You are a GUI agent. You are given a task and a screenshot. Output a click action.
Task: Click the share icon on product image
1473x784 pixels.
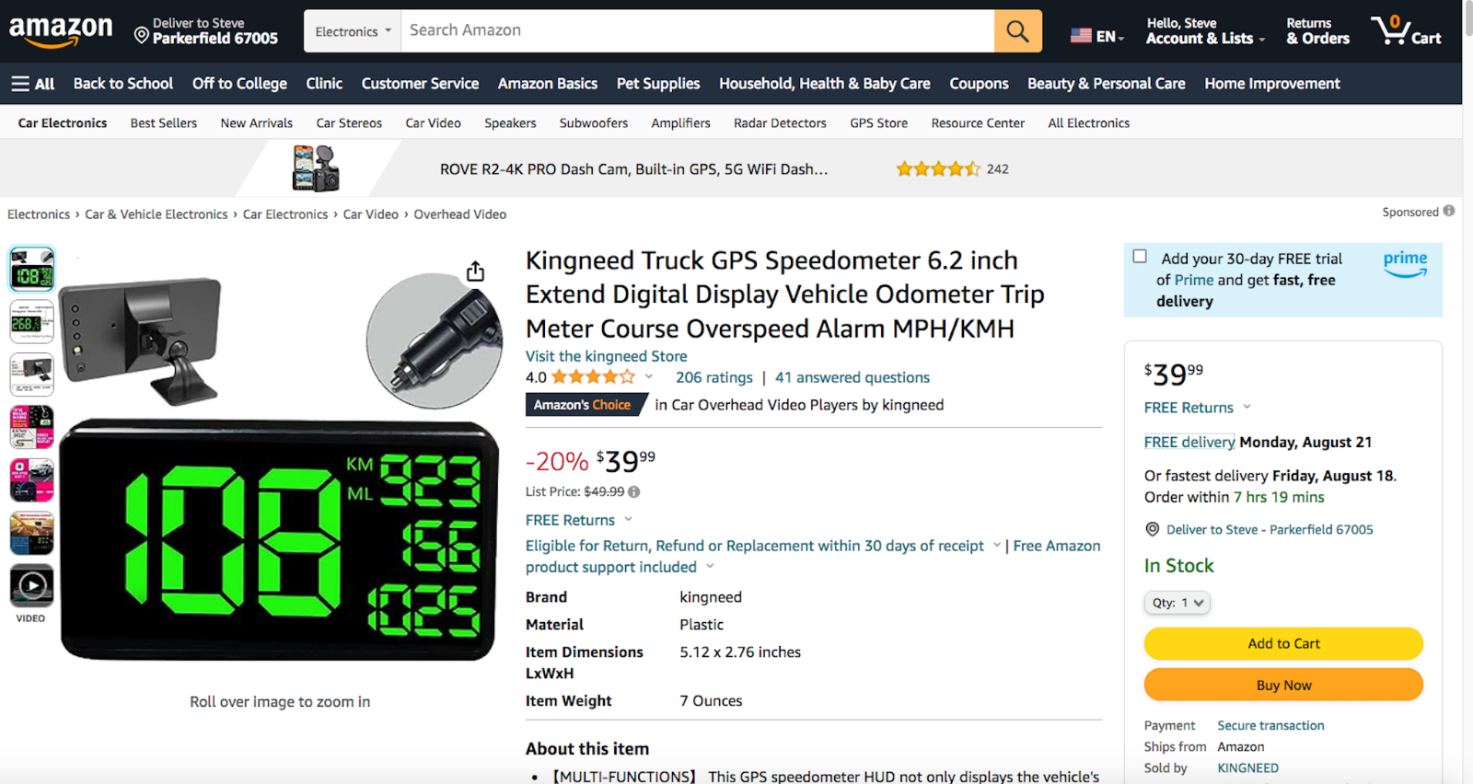click(x=475, y=271)
